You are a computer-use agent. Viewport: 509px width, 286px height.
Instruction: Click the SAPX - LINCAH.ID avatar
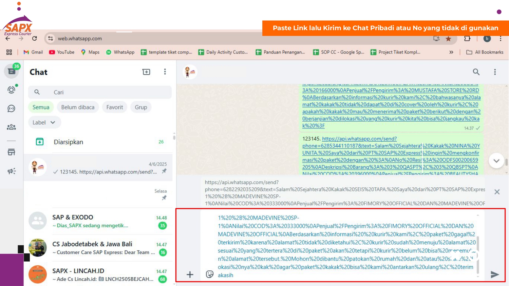pyautogui.click(x=38, y=274)
